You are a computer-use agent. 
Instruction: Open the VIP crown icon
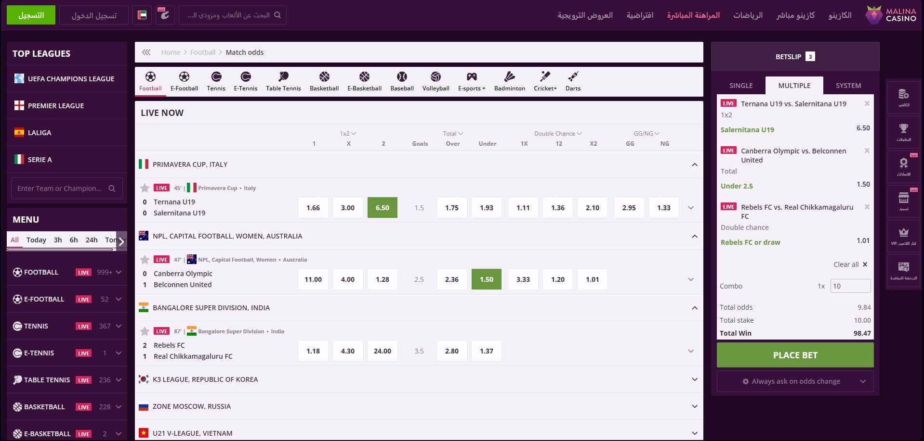click(x=903, y=235)
